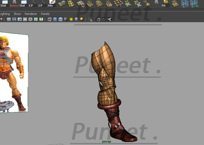Click the merge vertices shelf icon with blue center
Image resolution: width=204 pixels, height=145 pixels.
pos(128,4)
